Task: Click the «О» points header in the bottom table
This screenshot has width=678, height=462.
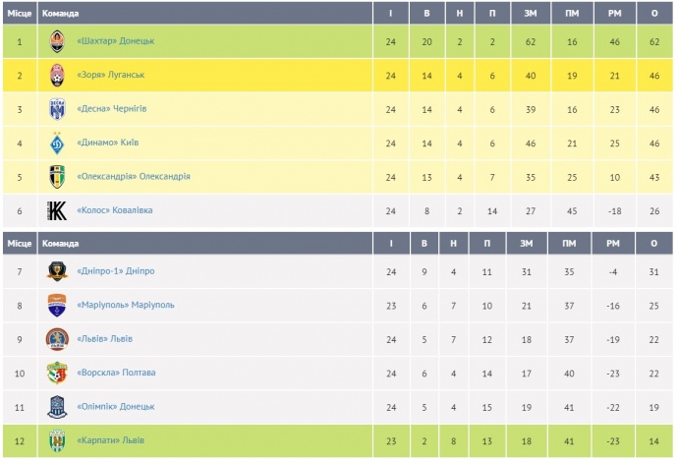Action: (653, 243)
